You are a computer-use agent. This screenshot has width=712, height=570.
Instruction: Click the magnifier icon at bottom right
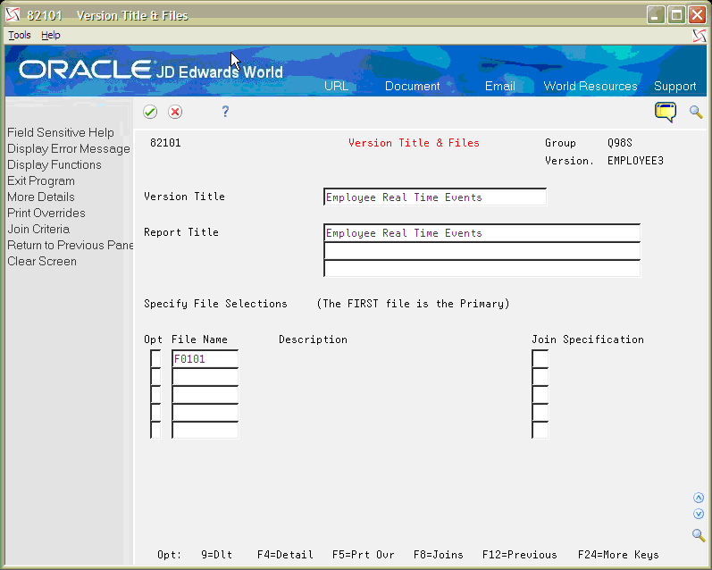click(x=699, y=535)
